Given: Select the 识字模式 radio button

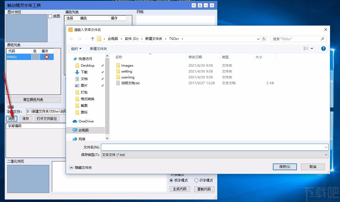Looking at the screenshot, I should pos(196,180).
